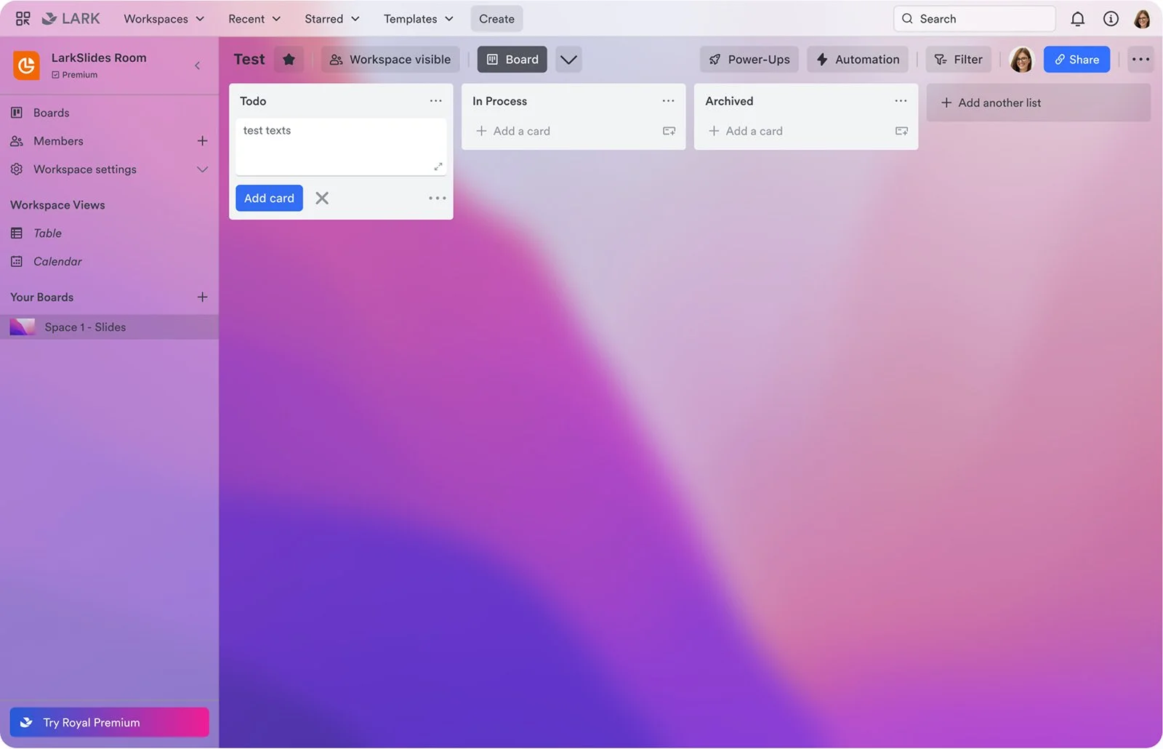Open the view switcher chevron next to Board
The width and height of the screenshot is (1163, 749).
pyautogui.click(x=568, y=60)
